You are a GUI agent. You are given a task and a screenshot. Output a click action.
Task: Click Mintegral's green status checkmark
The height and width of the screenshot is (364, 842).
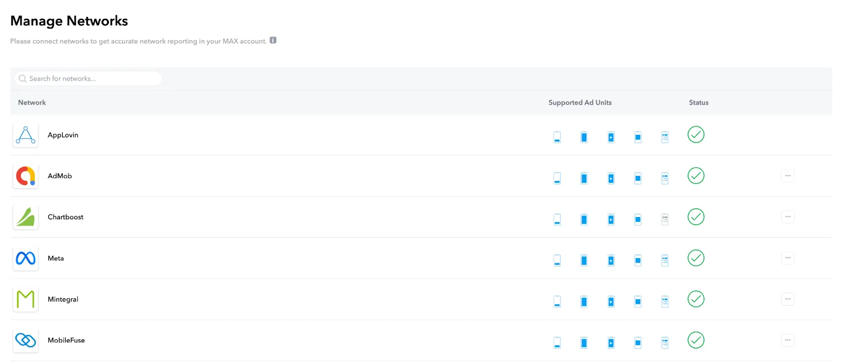[x=696, y=299]
